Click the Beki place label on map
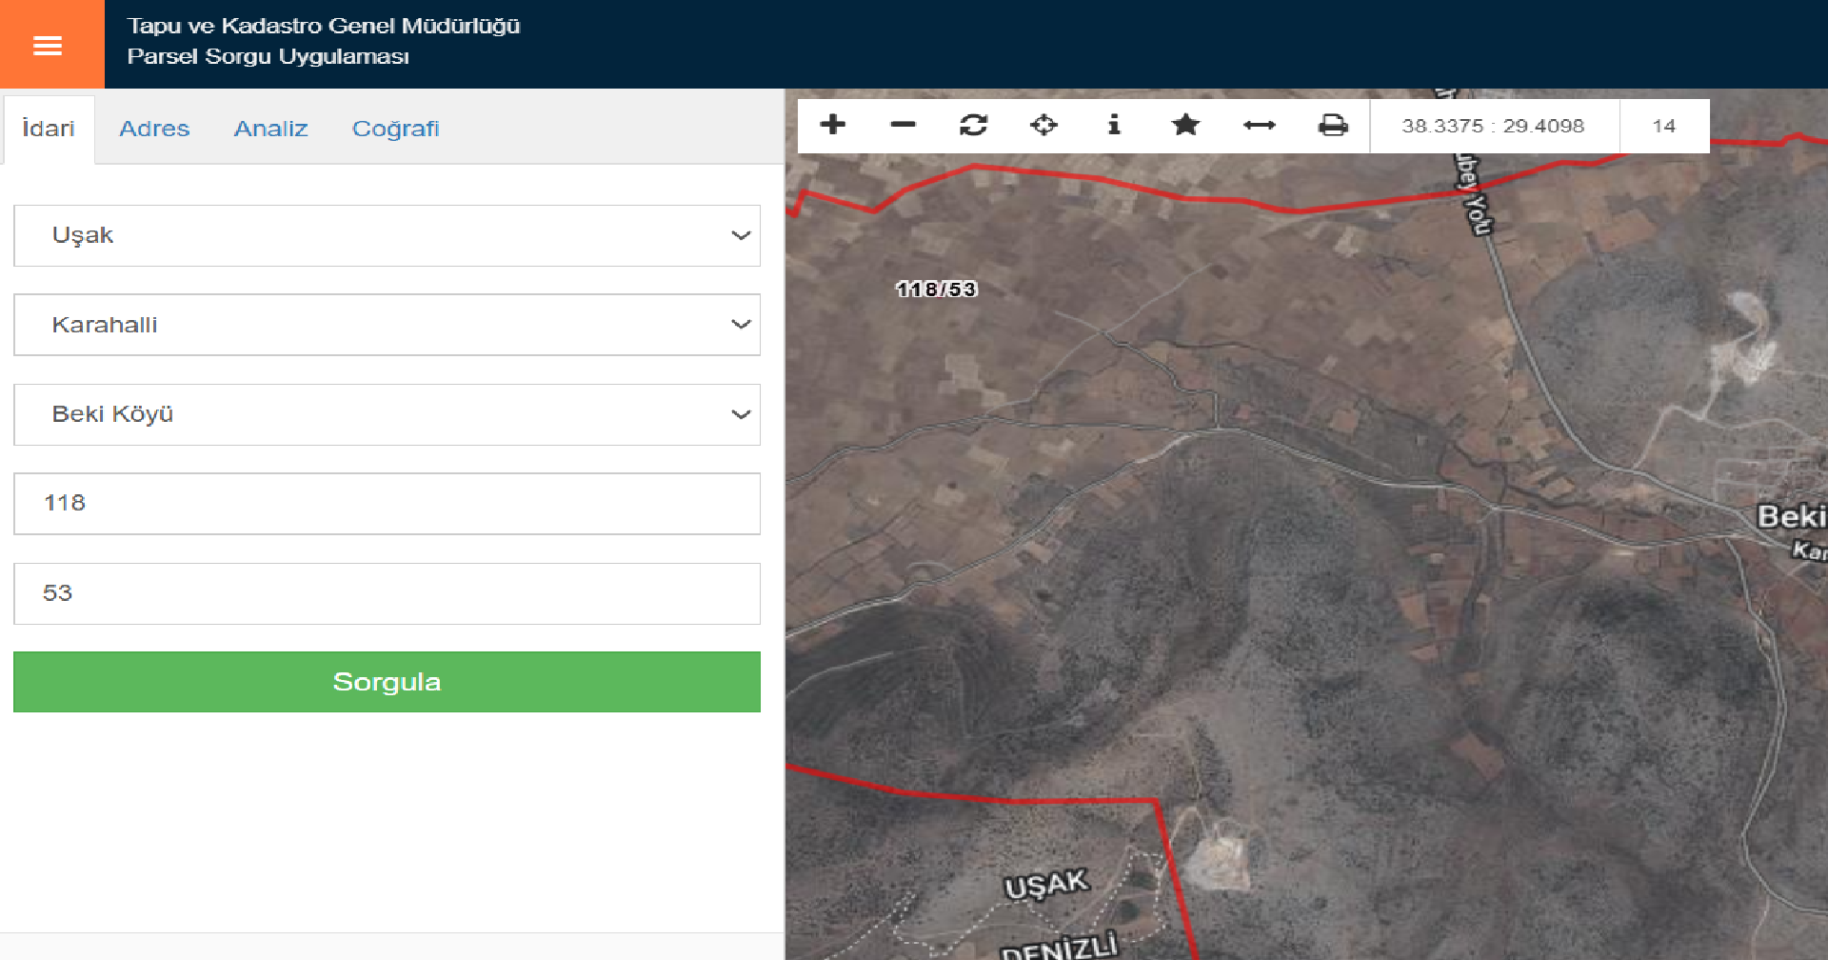 1792,516
